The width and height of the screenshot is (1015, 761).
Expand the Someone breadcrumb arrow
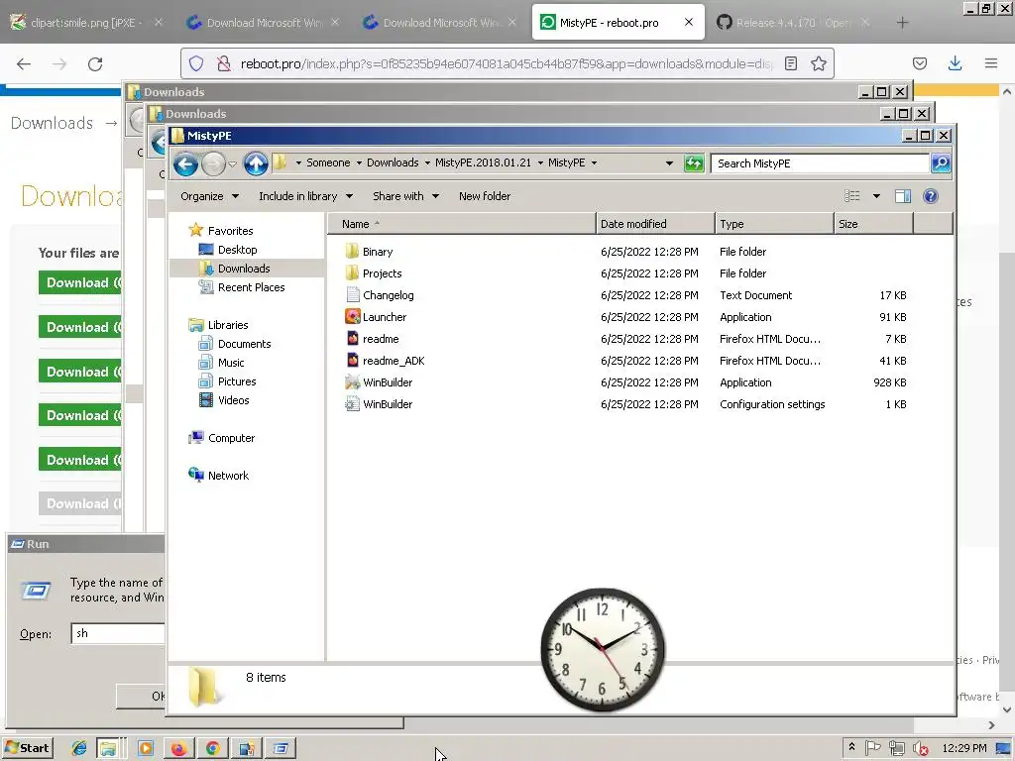pyautogui.click(x=359, y=163)
